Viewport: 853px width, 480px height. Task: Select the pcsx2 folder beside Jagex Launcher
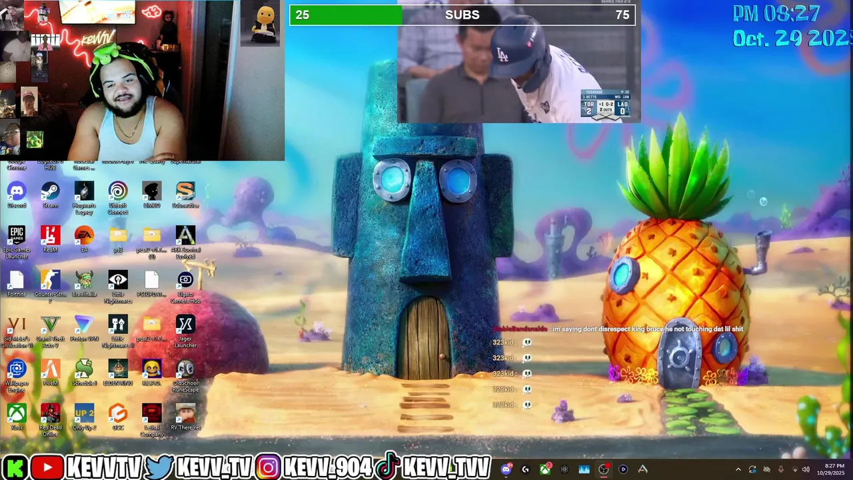point(152,329)
